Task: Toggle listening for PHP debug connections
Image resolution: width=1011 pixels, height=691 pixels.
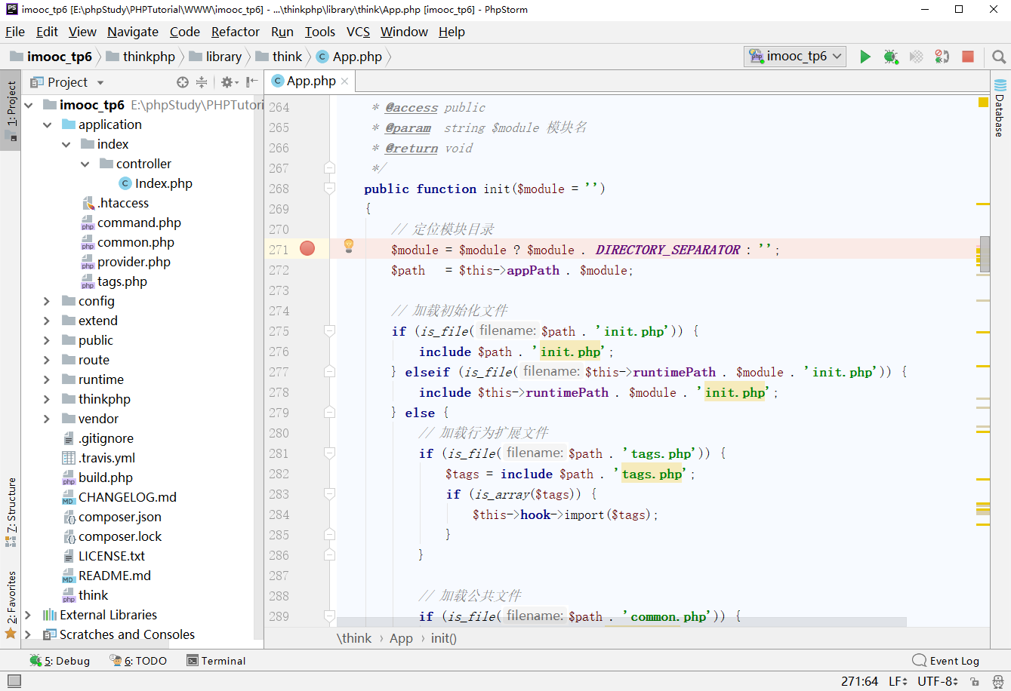Action: point(942,57)
